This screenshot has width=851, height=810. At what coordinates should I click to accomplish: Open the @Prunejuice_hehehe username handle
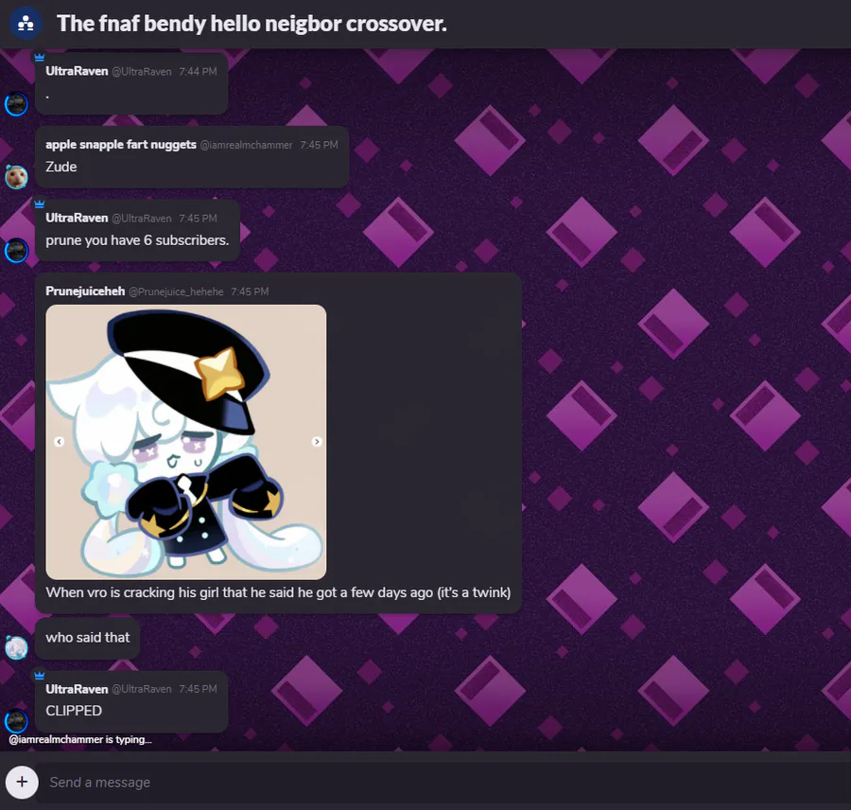(x=176, y=291)
